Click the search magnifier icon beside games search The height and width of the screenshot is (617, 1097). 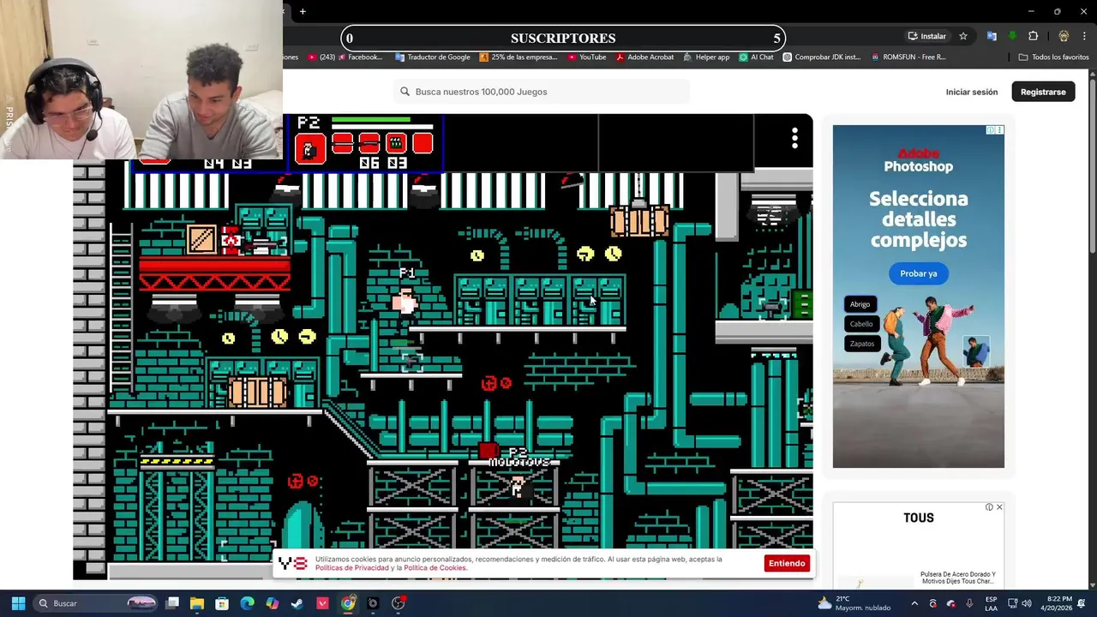tap(405, 92)
